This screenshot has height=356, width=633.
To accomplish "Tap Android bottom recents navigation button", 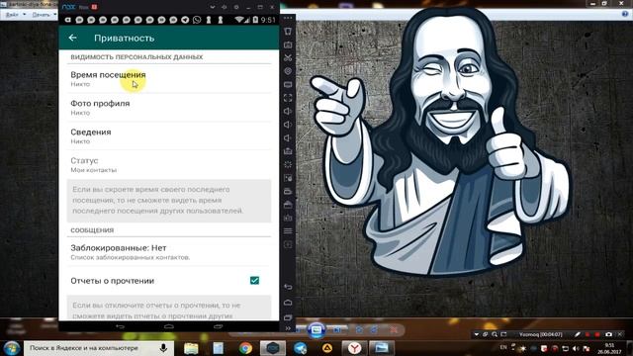I will pos(218,326).
